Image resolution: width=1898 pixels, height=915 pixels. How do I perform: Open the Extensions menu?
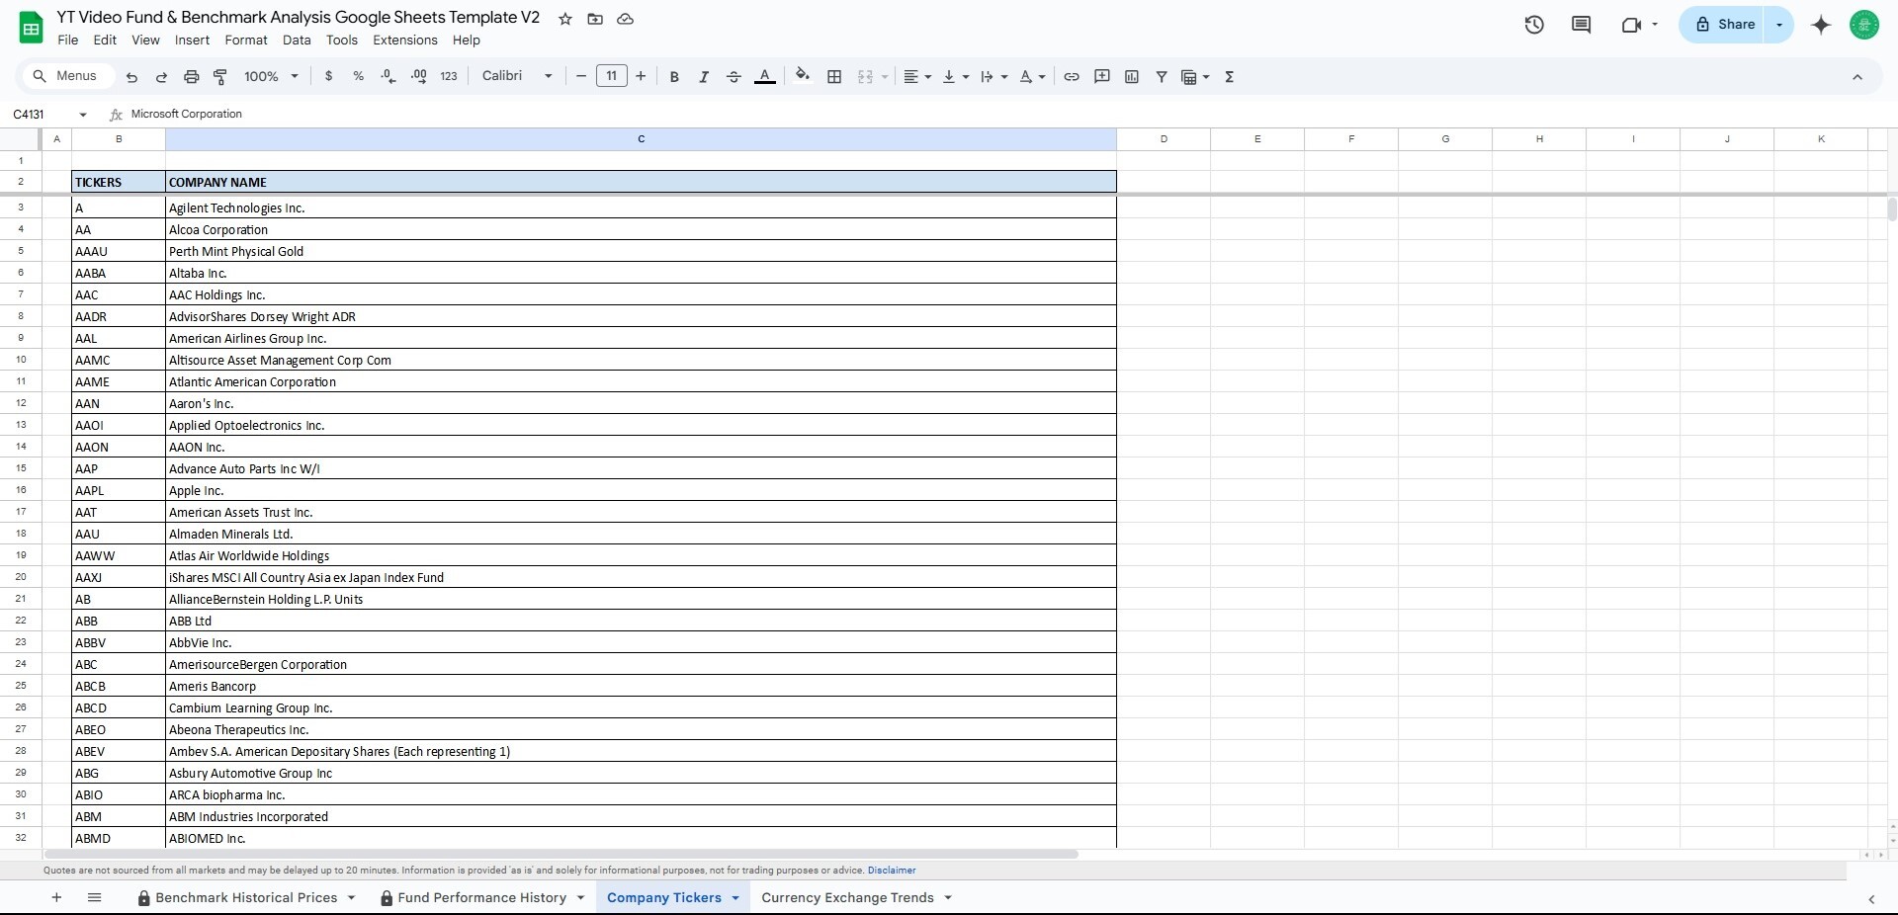pos(405,41)
